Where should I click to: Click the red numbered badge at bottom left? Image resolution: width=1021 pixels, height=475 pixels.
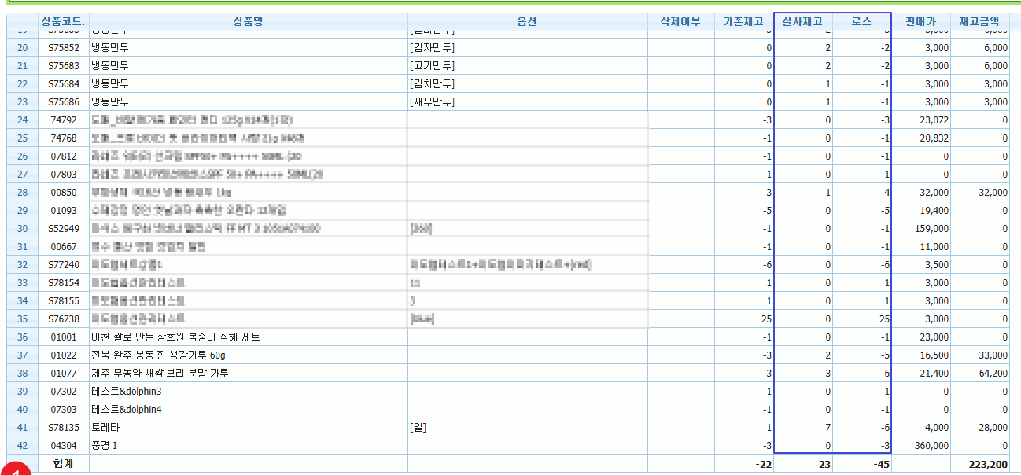coord(16,469)
